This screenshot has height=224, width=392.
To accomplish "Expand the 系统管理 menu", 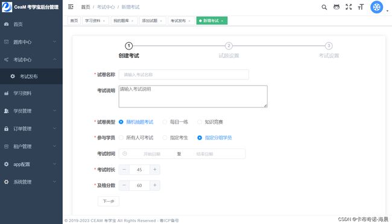I will click(54, 182).
